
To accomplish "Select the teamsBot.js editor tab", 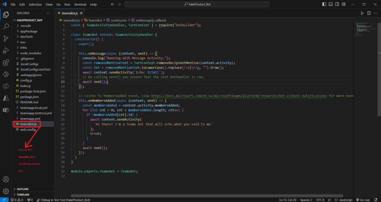I will [70, 13].
